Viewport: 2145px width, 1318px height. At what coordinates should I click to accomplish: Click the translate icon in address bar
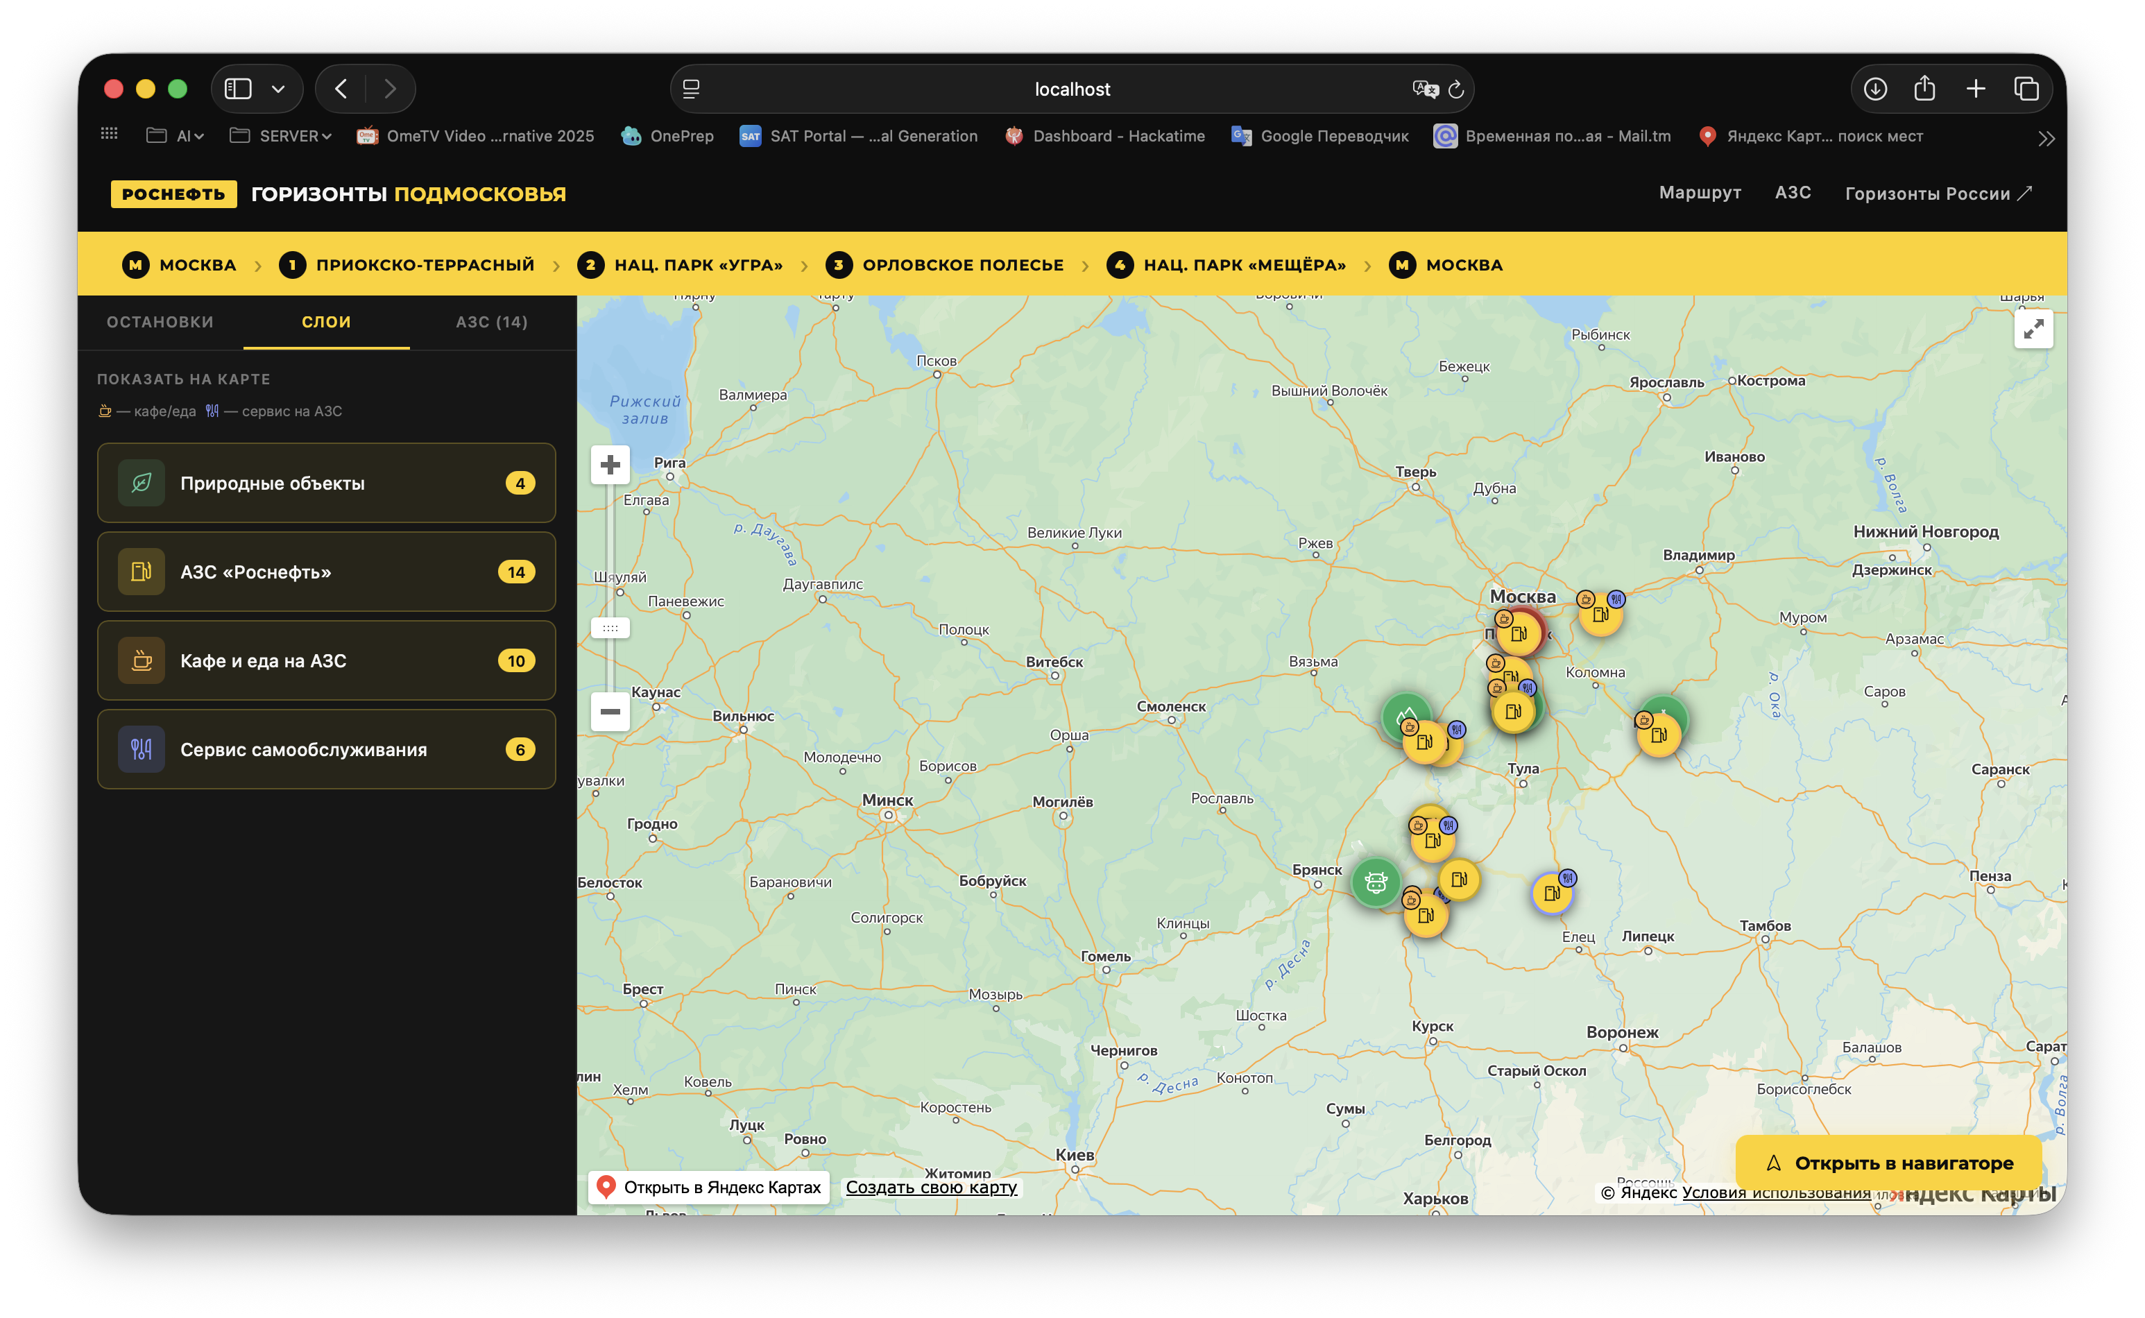pyautogui.click(x=1424, y=89)
